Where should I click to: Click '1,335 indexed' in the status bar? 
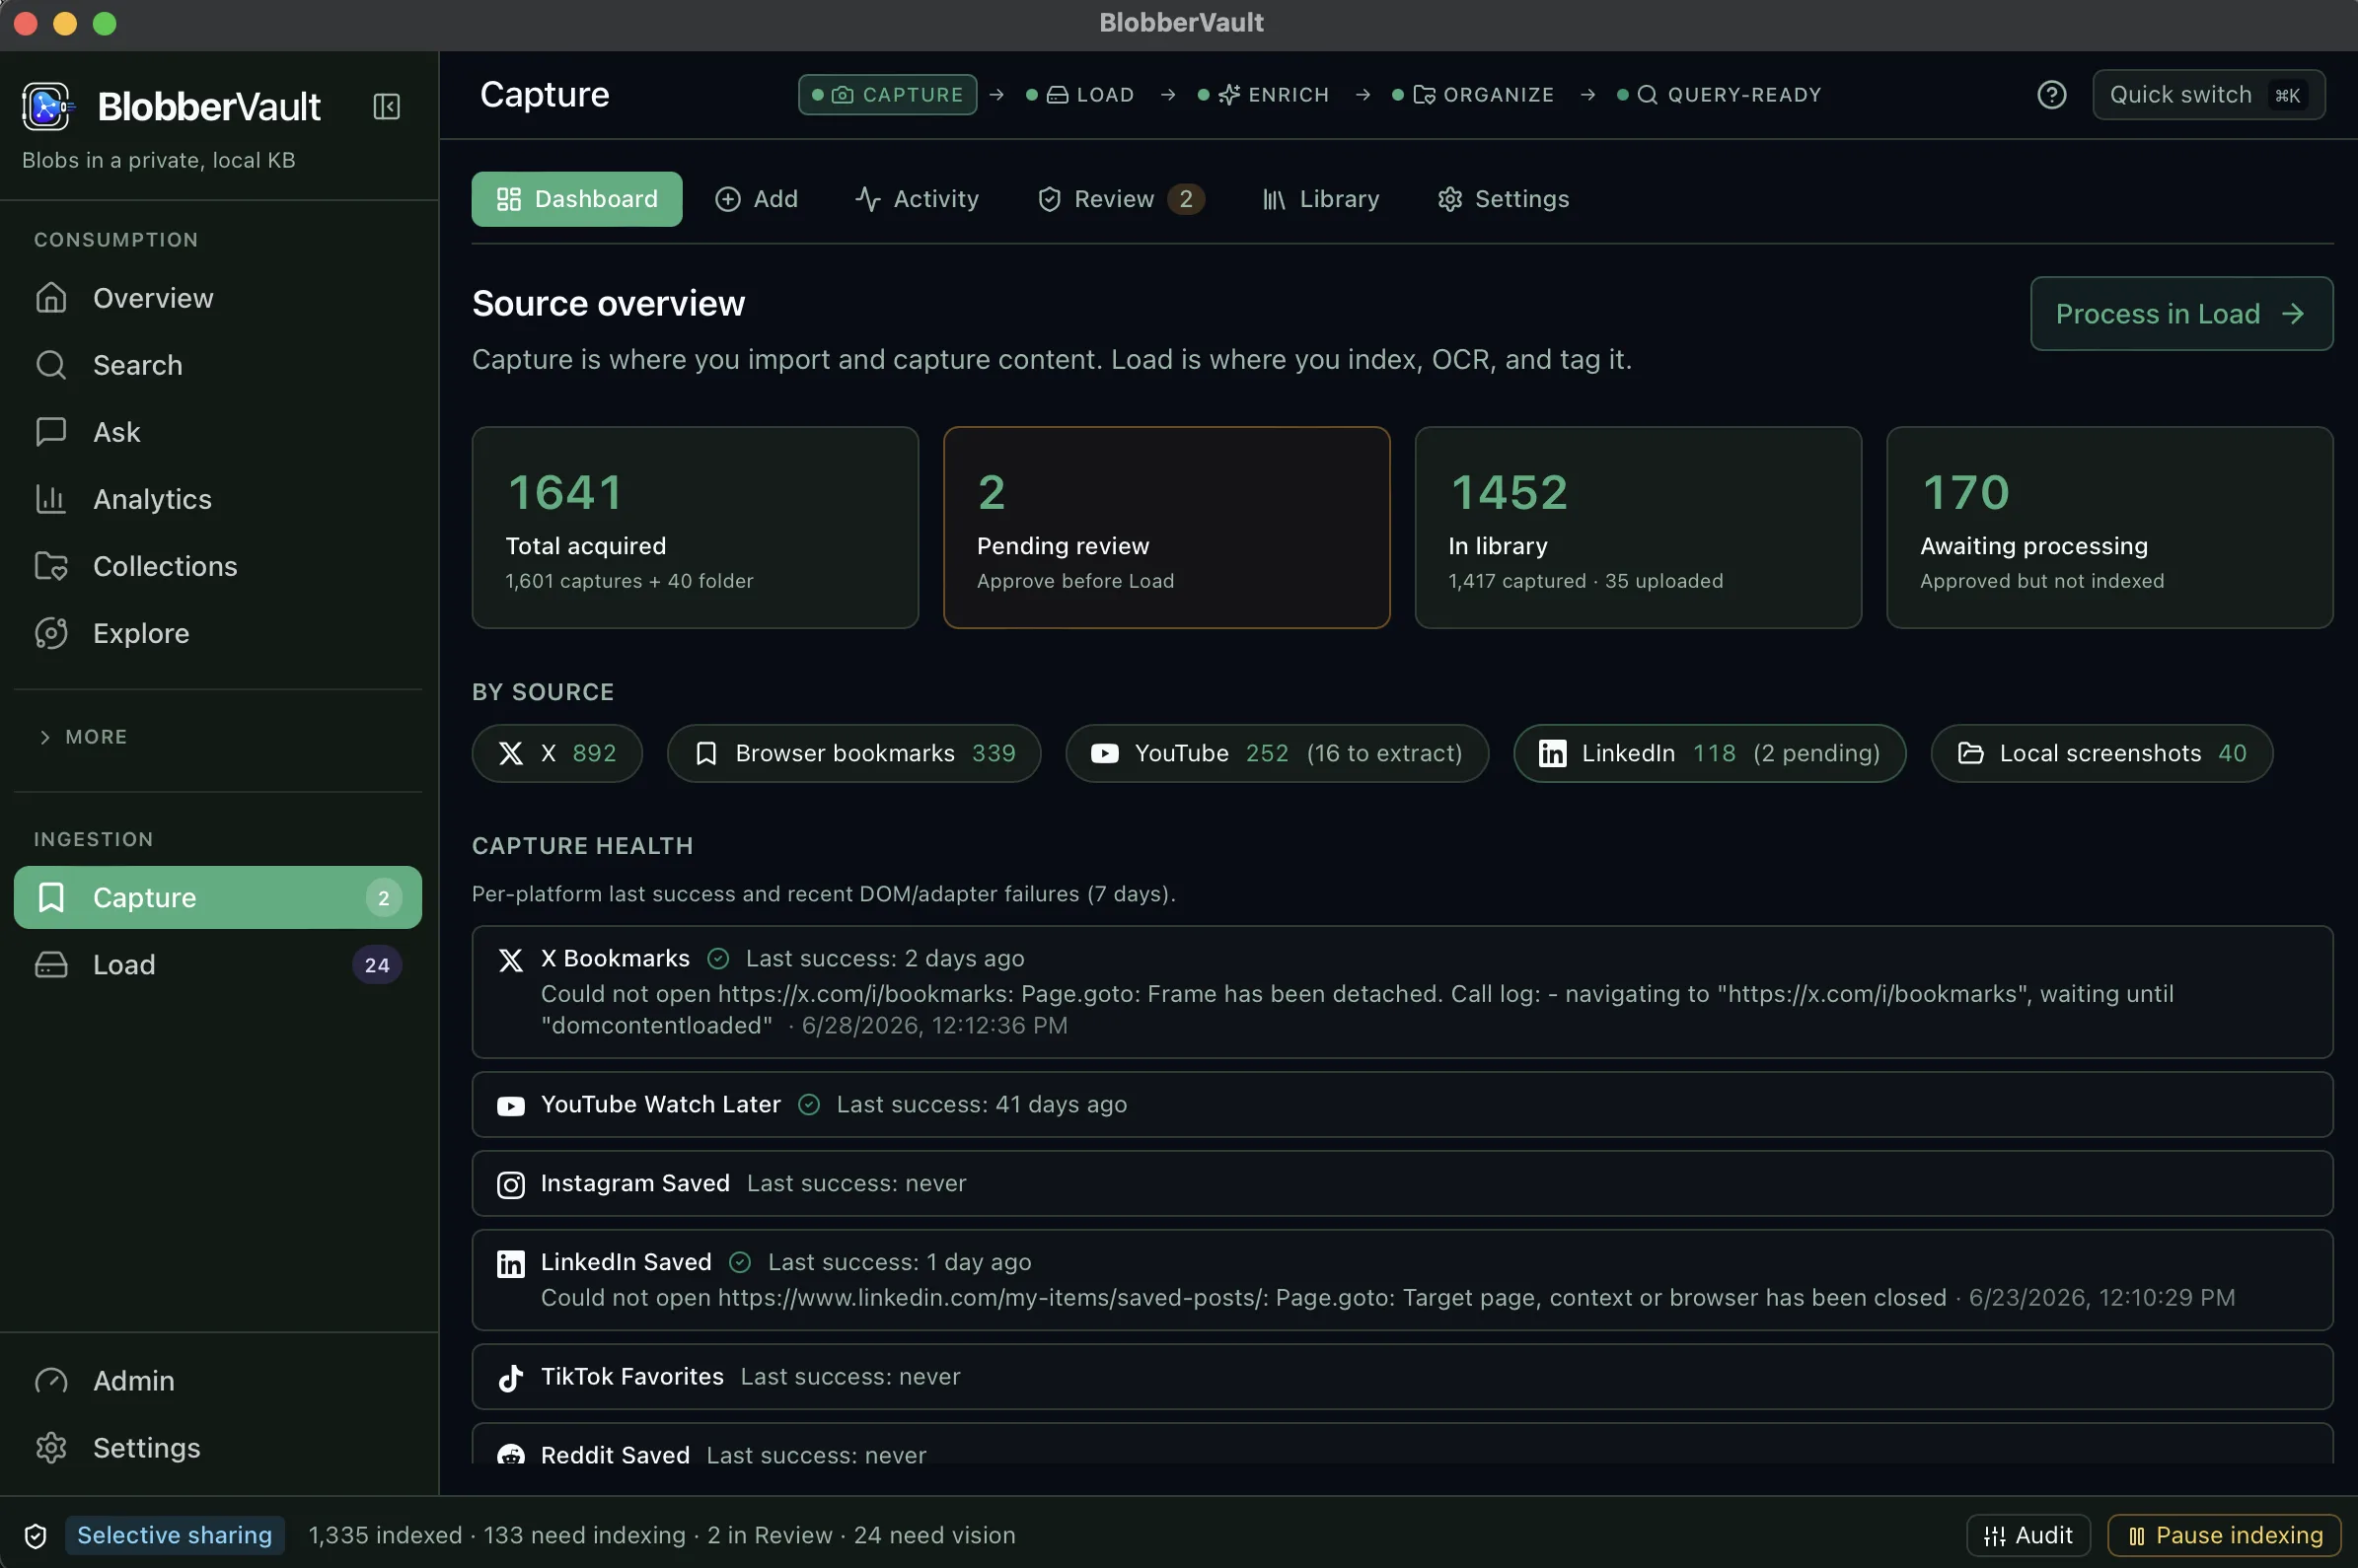[385, 1535]
